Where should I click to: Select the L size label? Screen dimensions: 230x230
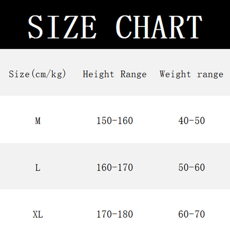point(38,168)
